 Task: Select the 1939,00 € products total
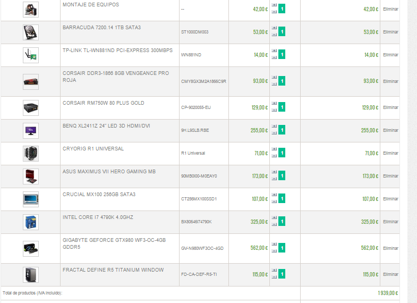pos(388,293)
